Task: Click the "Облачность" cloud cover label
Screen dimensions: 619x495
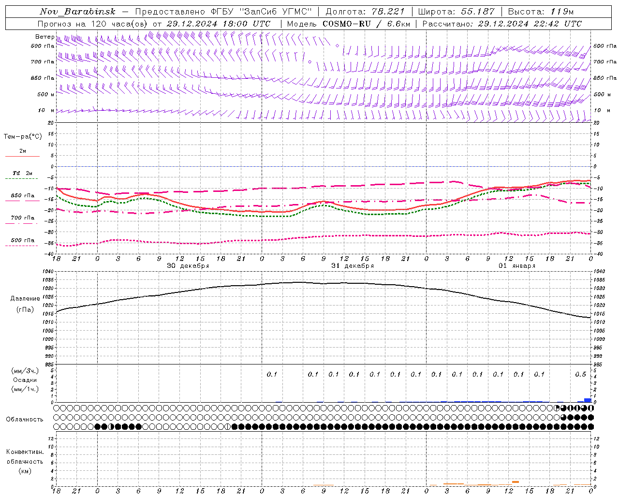Action: click(x=25, y=420)
